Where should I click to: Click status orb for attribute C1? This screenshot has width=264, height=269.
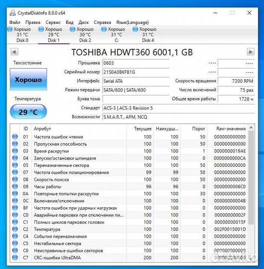(x=15, y=222)
